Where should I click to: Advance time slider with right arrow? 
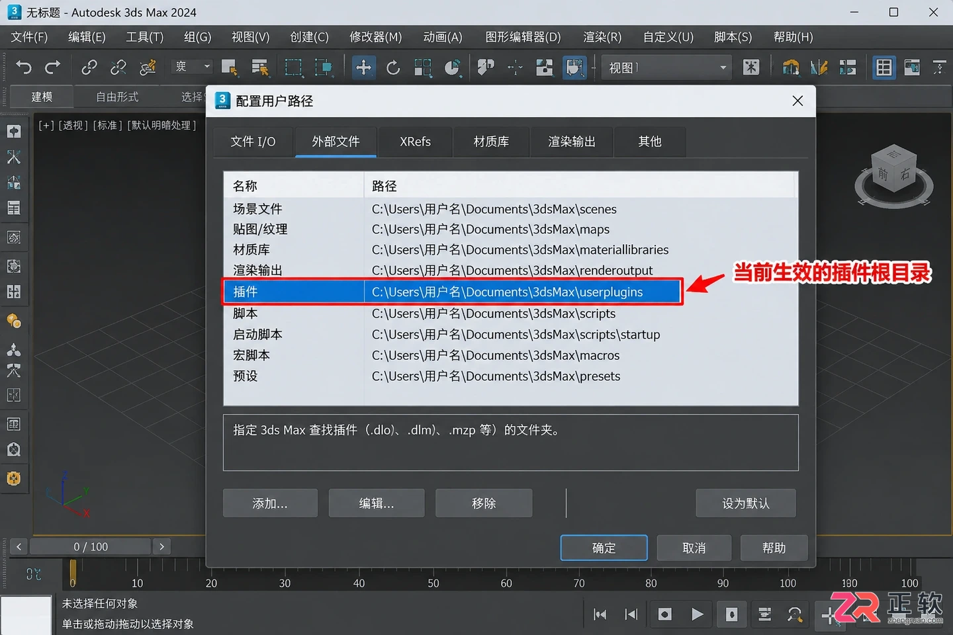click(x=161, y=546)
